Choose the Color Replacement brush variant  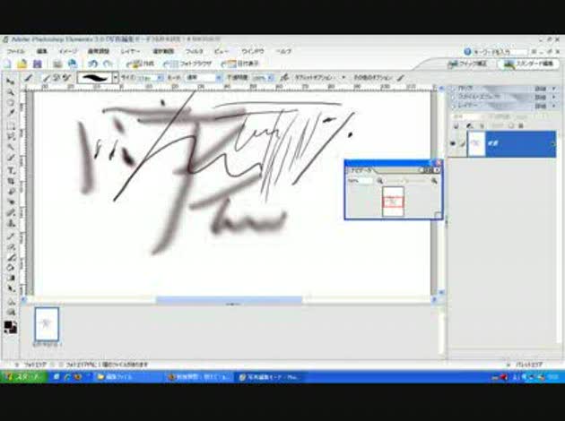point(66,77)
